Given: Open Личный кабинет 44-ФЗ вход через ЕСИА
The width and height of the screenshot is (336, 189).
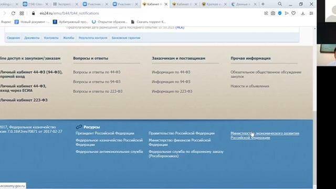Looking at the screenshot, I should 23,88.
